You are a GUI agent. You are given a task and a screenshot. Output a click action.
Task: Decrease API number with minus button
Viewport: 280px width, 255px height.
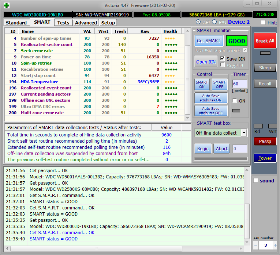(x=256, y=245)
